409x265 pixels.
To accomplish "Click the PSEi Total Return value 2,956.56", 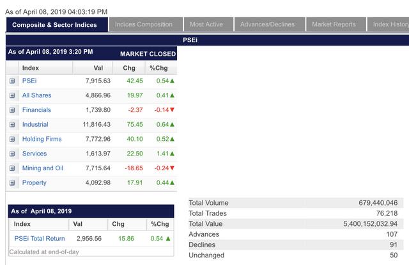I will click(x=89, y=239).
